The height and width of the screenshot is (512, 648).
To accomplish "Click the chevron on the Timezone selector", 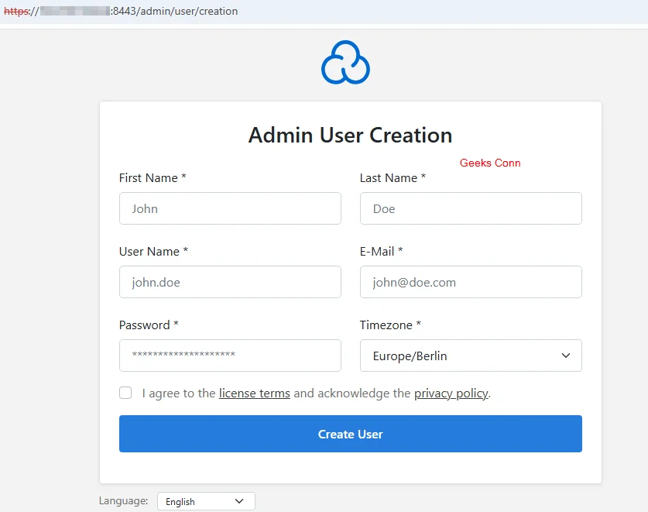I will pyautogui.click(x=565, y=355).
